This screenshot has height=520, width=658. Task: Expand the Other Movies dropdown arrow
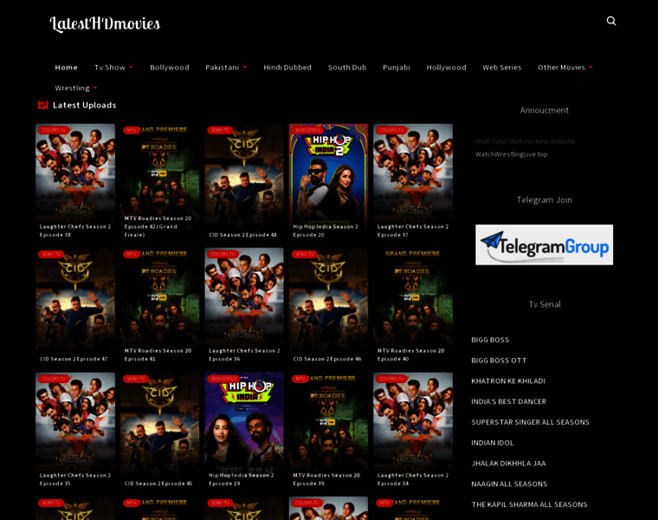tap(590, 68)
